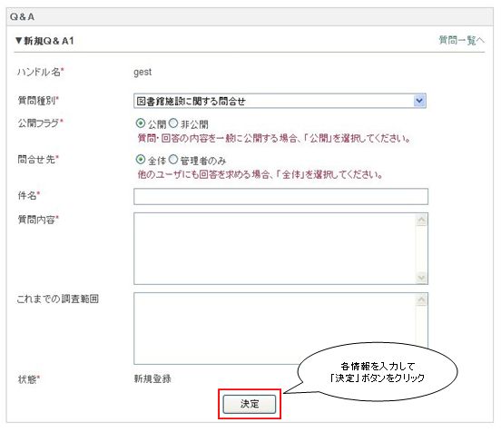
Task: Open the 質問一覧へ link
Action: point(461,40)
